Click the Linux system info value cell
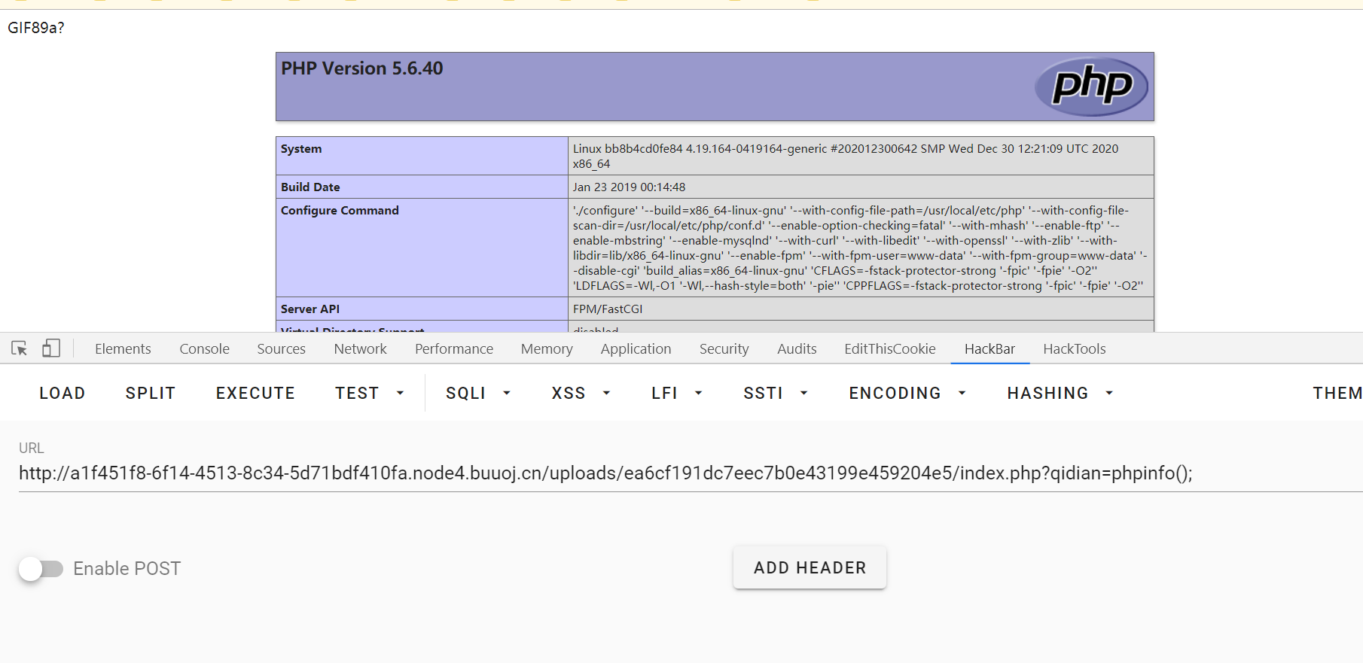Image resolution: width=1363 pixels, height=663 pixels. (861, 156)
